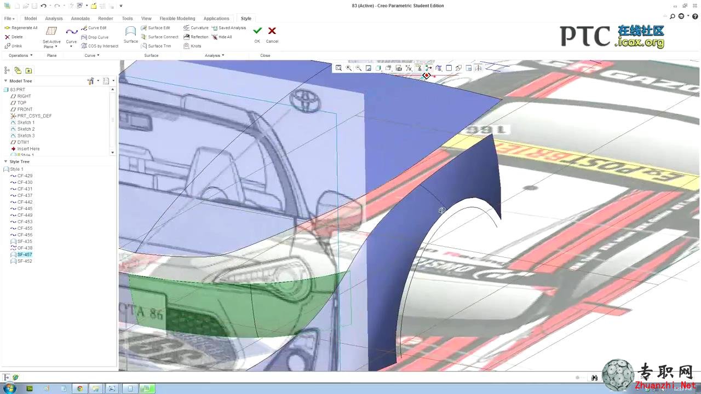Open the Curve button's dropdown arrow
Viewport: 701px width, 394px height.
[71, 47]
